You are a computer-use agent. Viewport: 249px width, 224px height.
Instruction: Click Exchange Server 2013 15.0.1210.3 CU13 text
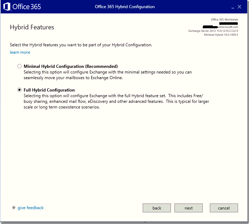click(213, 31)
